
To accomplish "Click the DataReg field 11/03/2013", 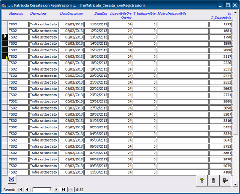I will pyautogui.click(x=96, y=172).
